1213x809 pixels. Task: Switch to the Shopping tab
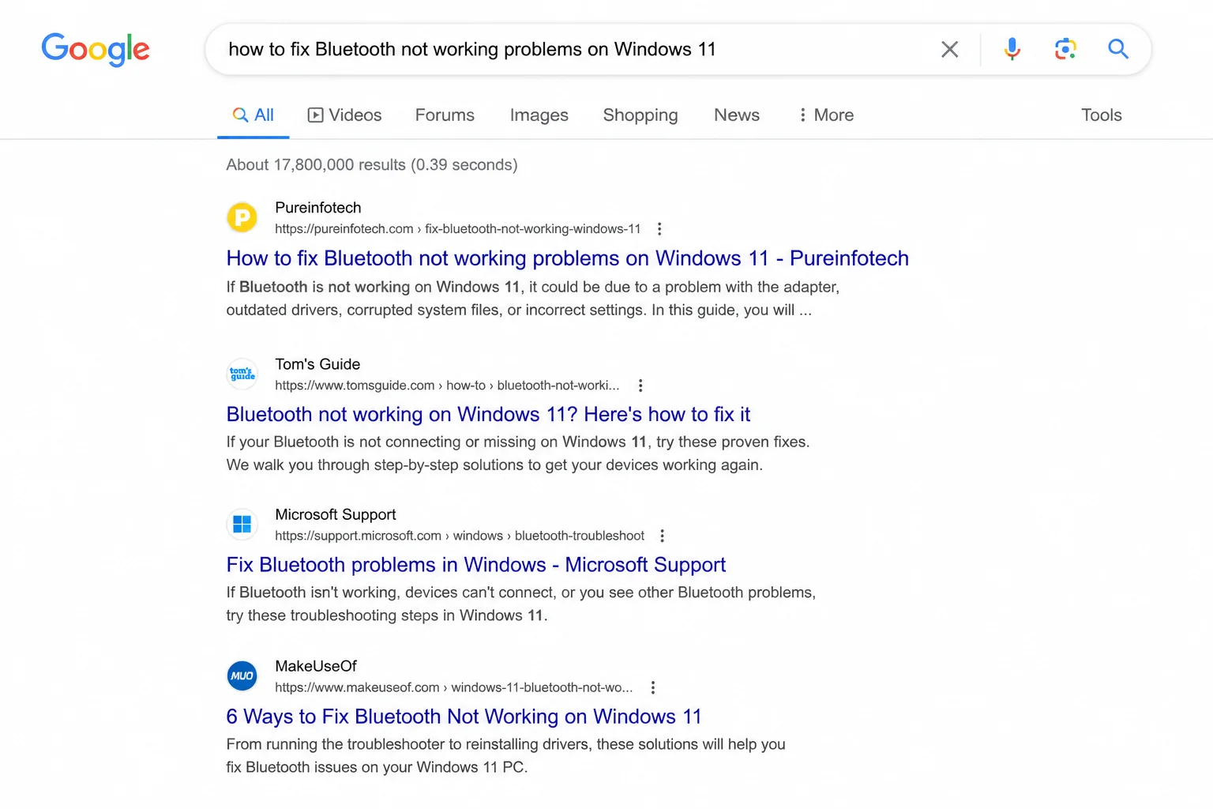point(640,115)
